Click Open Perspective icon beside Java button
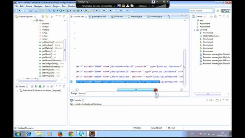 point(218,11)
